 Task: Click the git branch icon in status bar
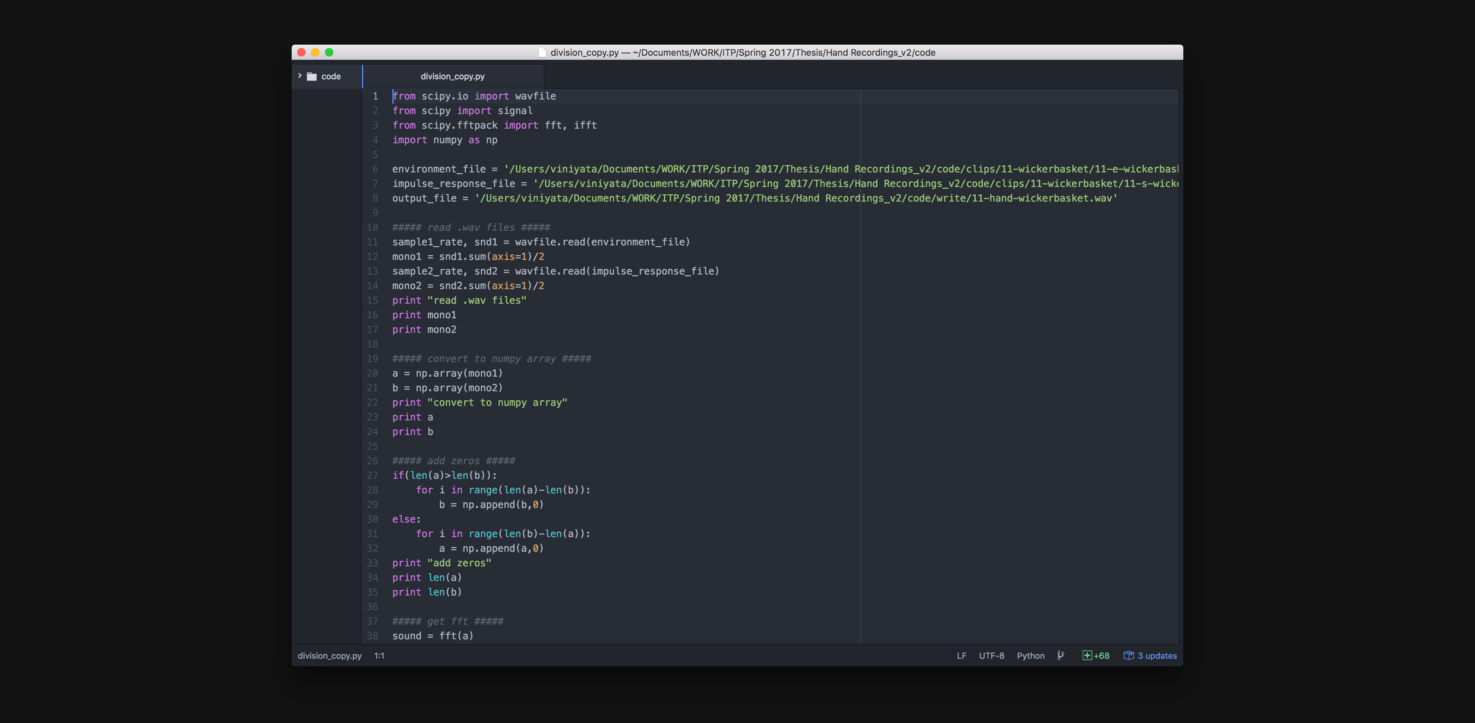point(1060,655)
